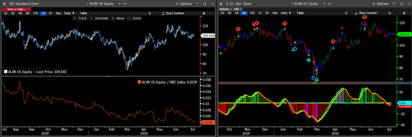Image resolution: width=412 pixels, height=137 pixels.
Task: Select Max range in Bar Chart
Action: (275, 13)
